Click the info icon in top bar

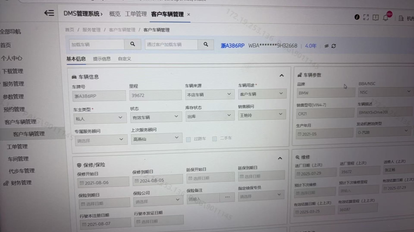tap(357, 17)
